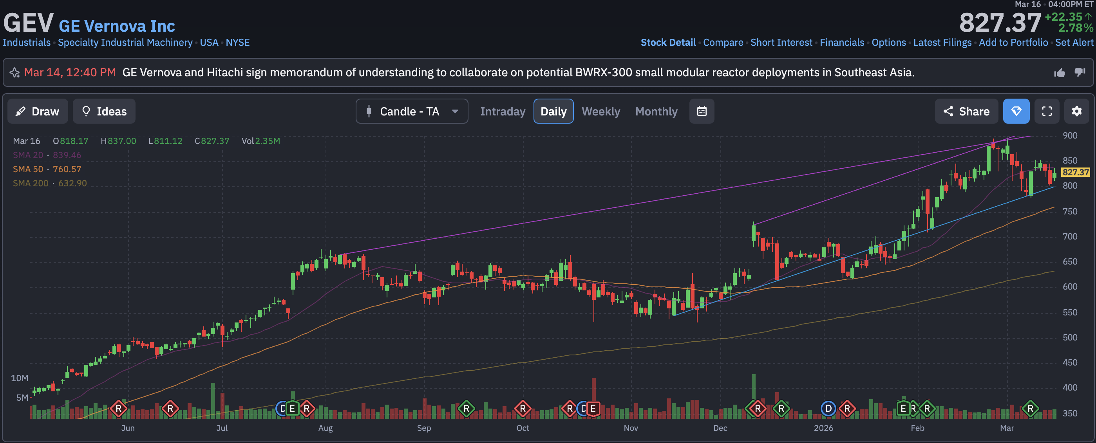The width and height of the screenshot is (1096, 443).
Task: Switch chart to Weekly timeframe
Action: coord(601,112)
